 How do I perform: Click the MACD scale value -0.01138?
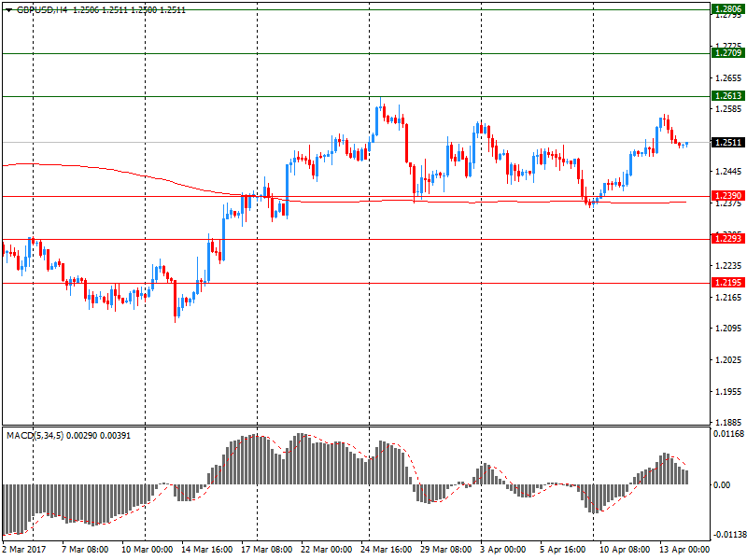click(729, 534)
